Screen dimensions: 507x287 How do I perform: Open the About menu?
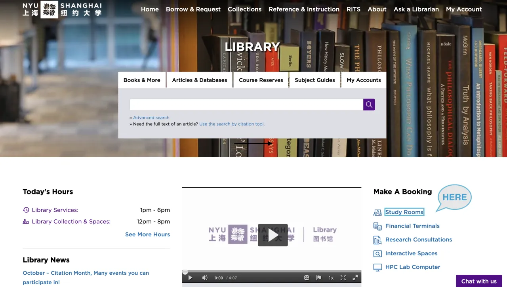[x=377, y=9]
